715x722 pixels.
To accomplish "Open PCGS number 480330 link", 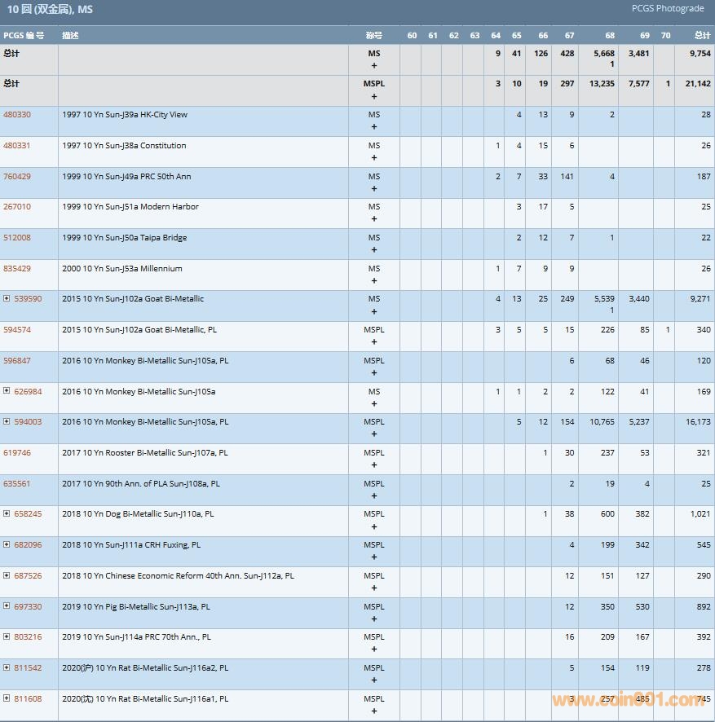I will [x=17, y=115].
